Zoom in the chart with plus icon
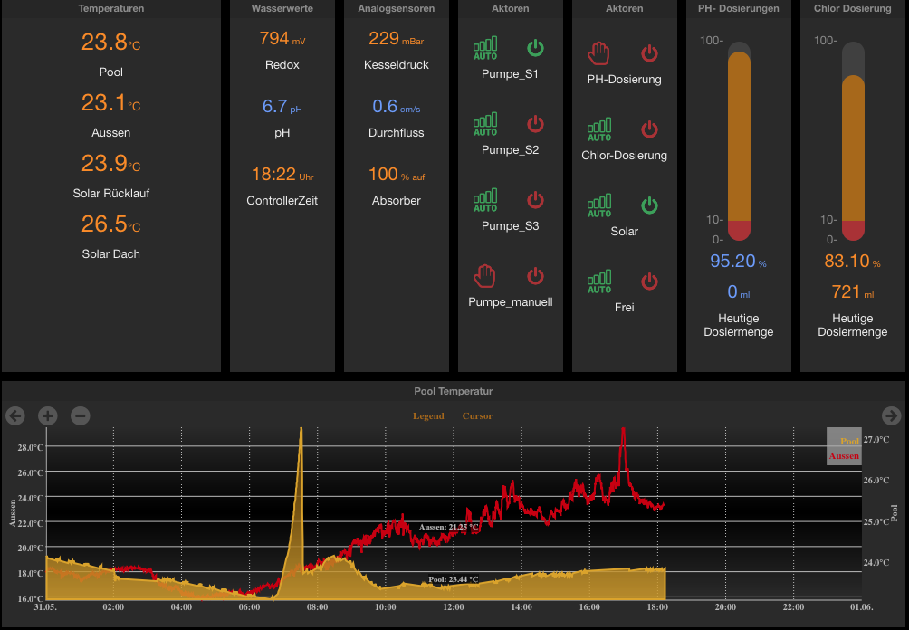 pos(48,415)
